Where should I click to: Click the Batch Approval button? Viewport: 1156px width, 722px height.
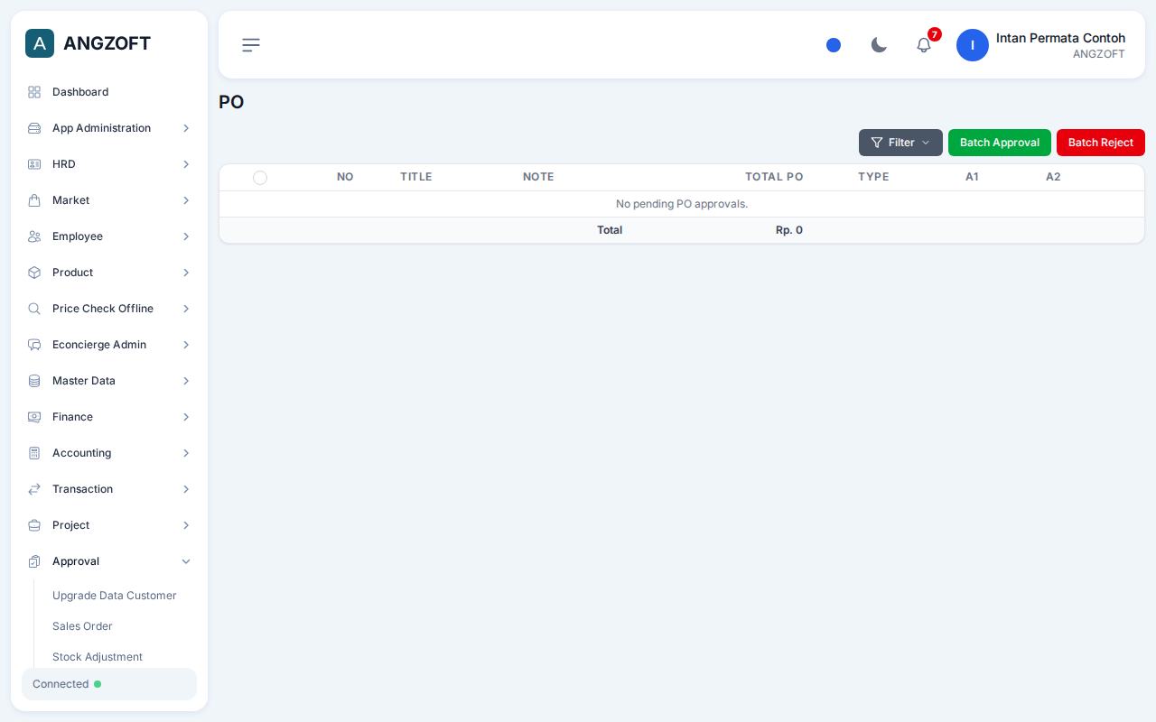click(x=1000, y=143)
